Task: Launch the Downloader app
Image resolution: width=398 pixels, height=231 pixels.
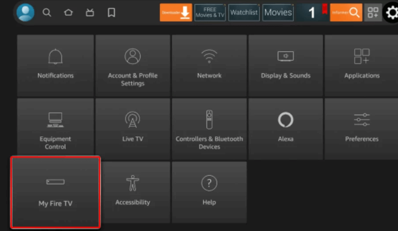Action: click(x=176, y=12)
